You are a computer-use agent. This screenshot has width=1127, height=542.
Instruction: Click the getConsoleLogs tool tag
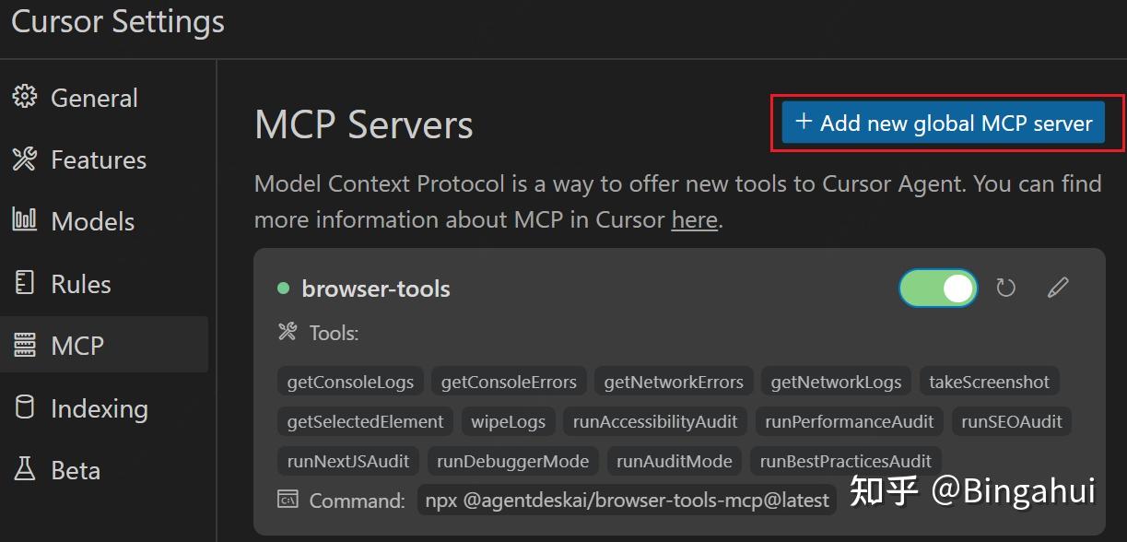[x=350, y=382]
